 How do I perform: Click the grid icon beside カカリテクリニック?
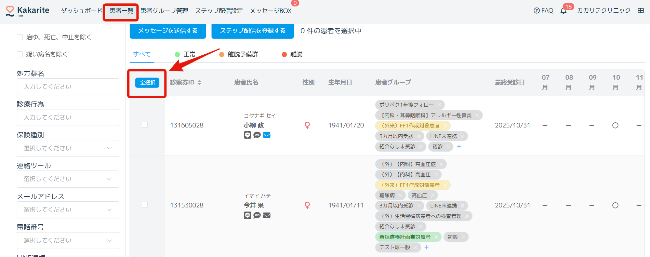[640, 11]
